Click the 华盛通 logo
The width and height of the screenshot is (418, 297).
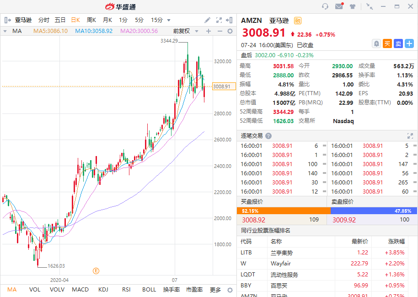point(120,7)
